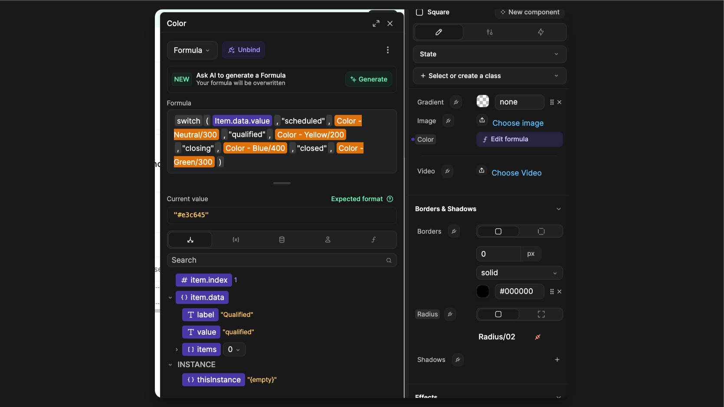The width and height of the screenshot is (724, 407).
Task: Click the upload icon beside Choose image
Action: pos(482,120)
